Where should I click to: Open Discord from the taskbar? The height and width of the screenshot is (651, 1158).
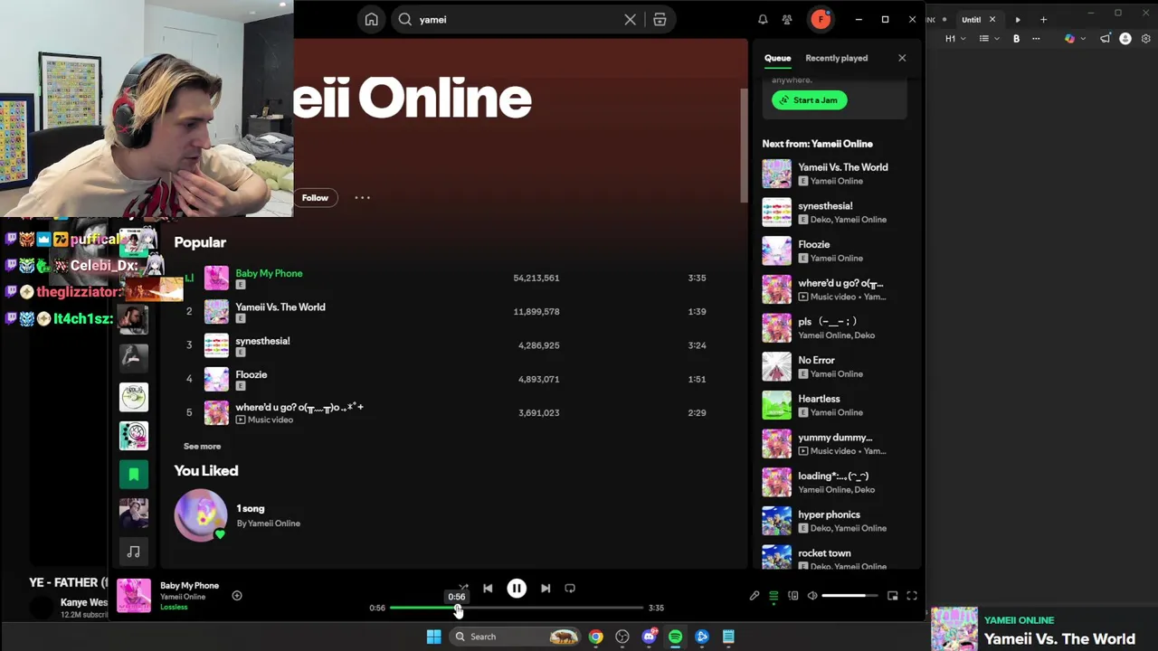649,637
